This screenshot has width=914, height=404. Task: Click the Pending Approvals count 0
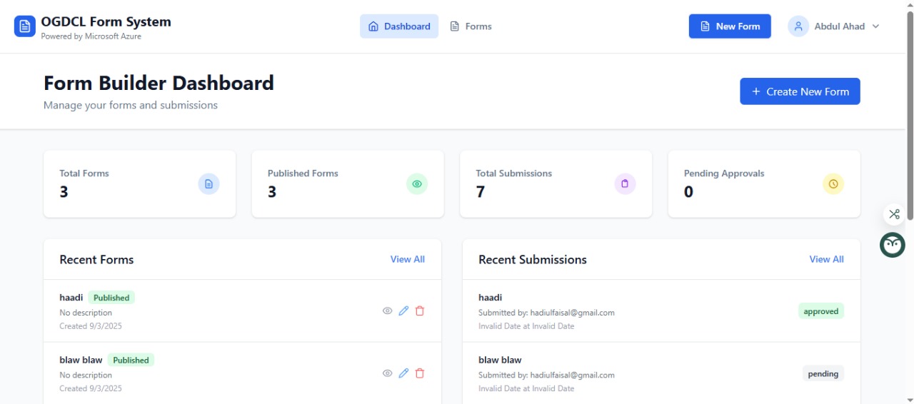click(688, 191)
